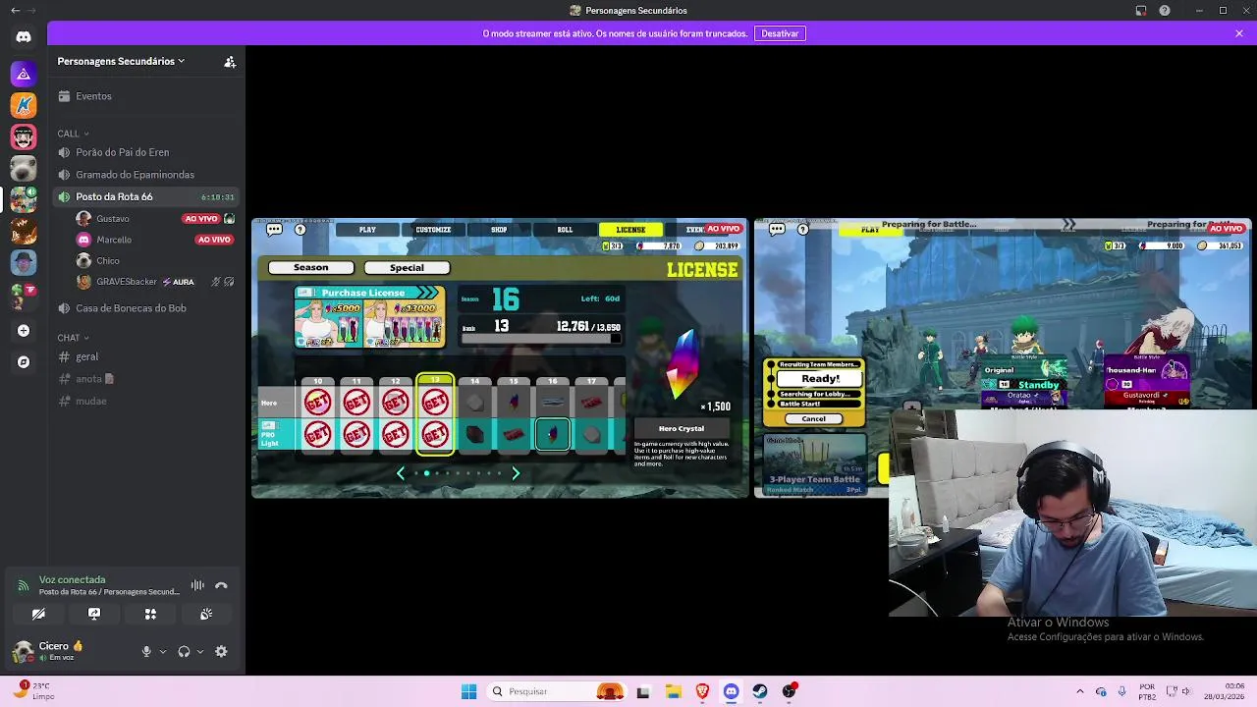This screenshot has width=1257, height=707.
Task: Select user Marcello in voice channel
Action: click(155, 240)
